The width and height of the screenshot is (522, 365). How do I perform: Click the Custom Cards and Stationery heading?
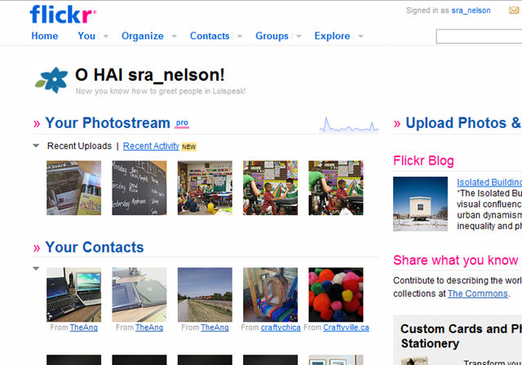461,336
